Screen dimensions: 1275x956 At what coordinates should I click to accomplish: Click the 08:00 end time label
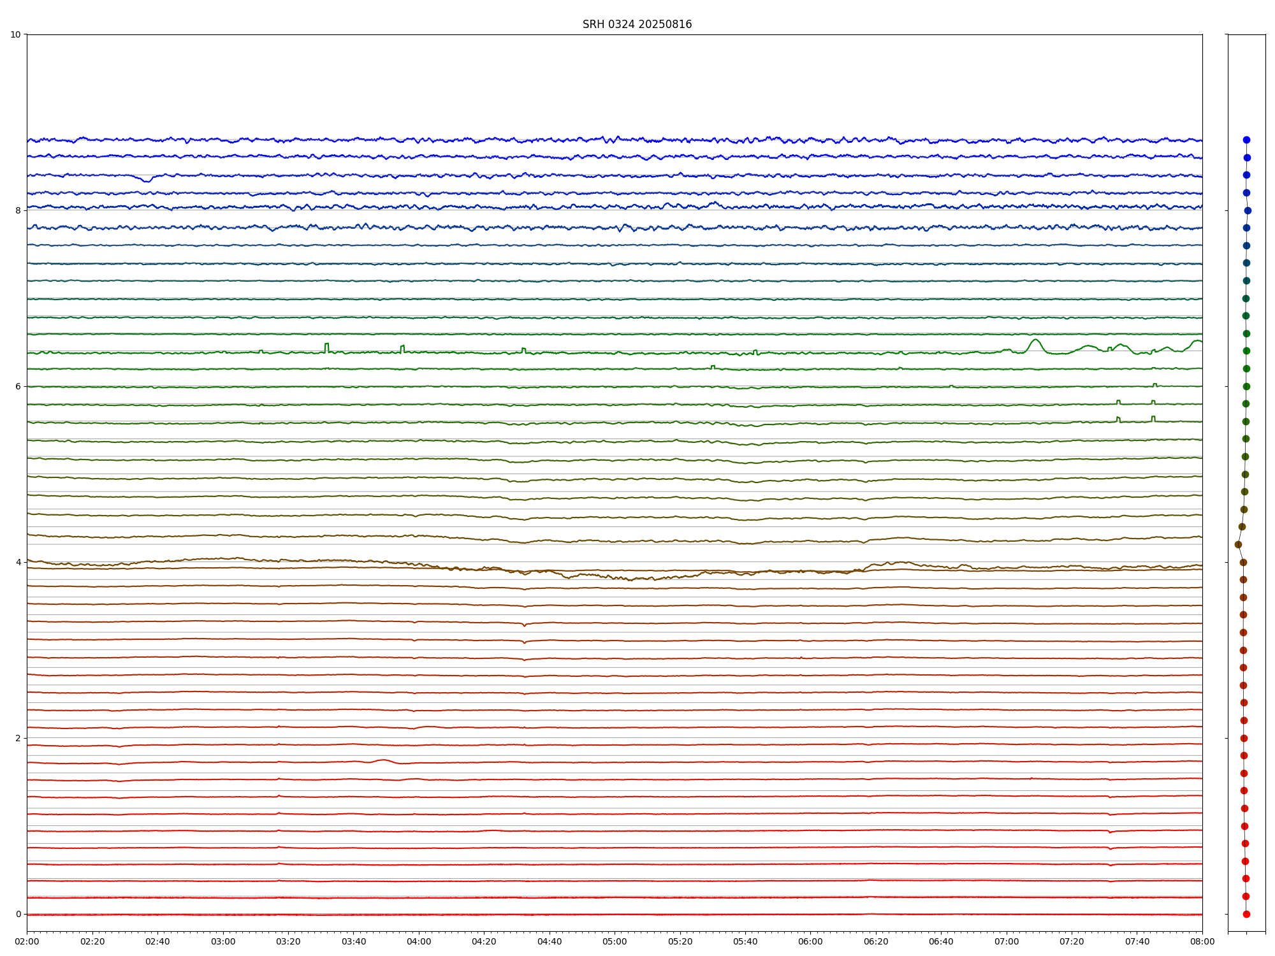click(1202, 941)
